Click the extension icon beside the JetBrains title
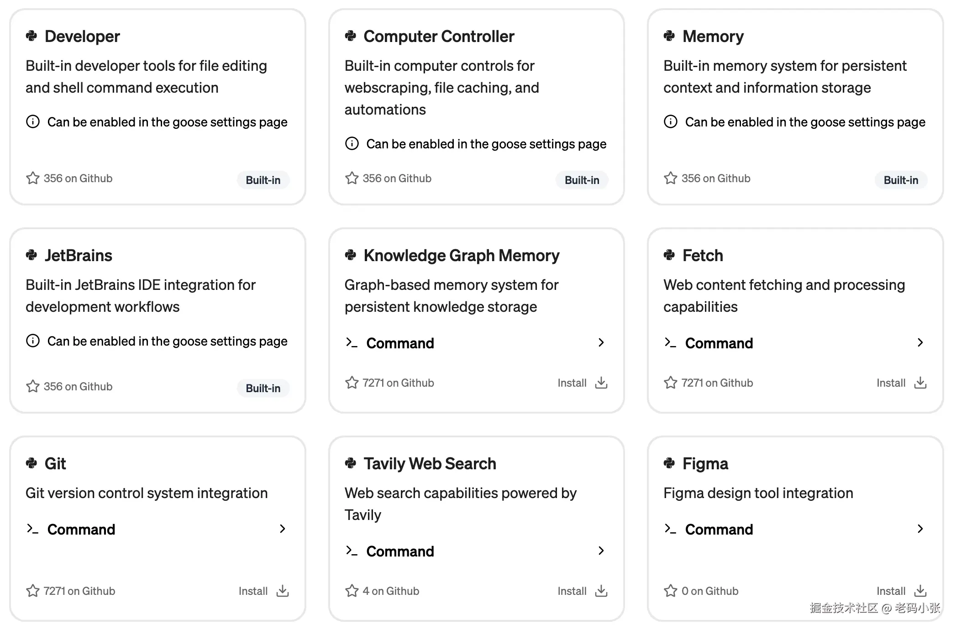This screenshot has height=630, width=956. pos(32,255)
